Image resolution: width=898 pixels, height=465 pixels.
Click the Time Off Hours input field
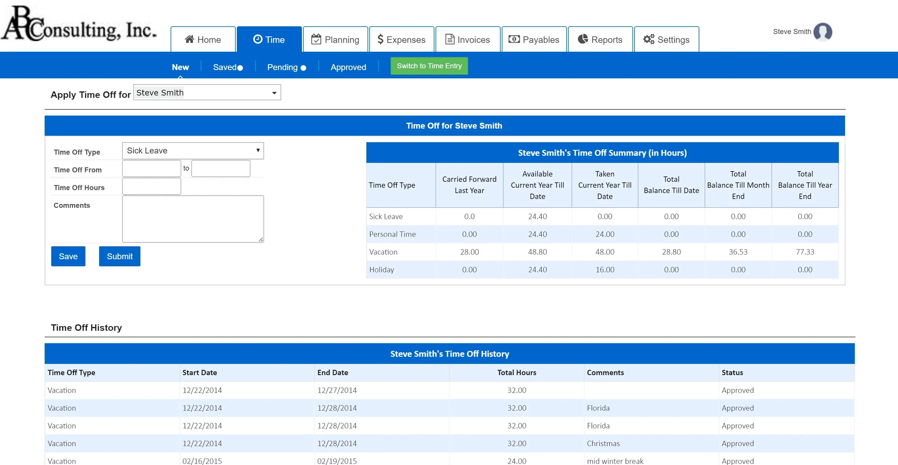click(x=152, y=187)
